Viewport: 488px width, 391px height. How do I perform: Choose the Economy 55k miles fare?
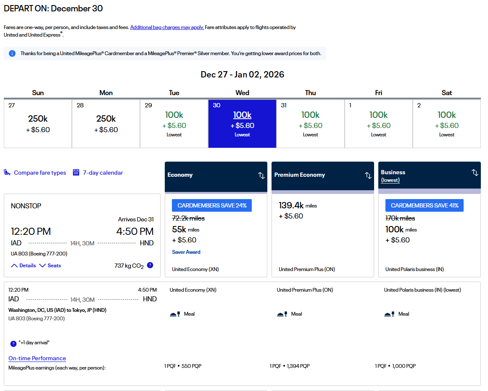(216, 235)
